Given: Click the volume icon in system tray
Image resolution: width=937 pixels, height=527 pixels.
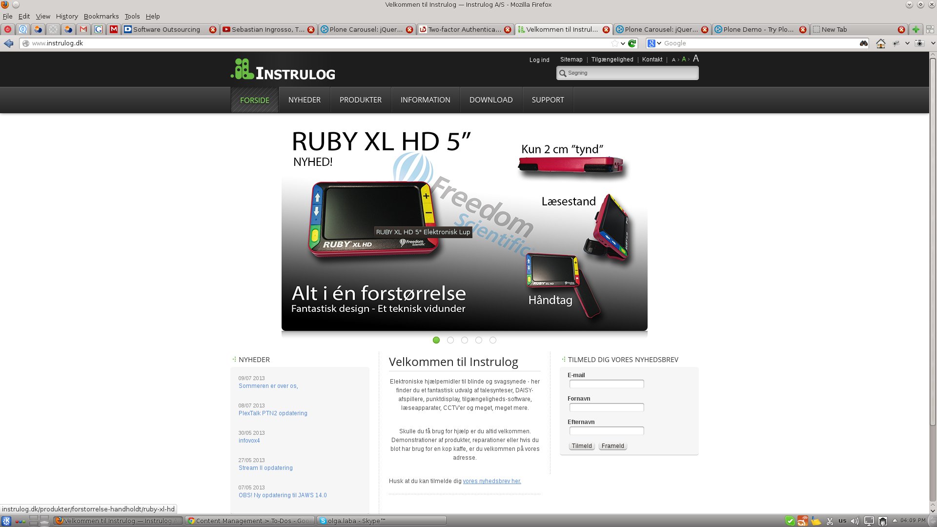Looking at the screenshot, I should (x=855, y=521).
